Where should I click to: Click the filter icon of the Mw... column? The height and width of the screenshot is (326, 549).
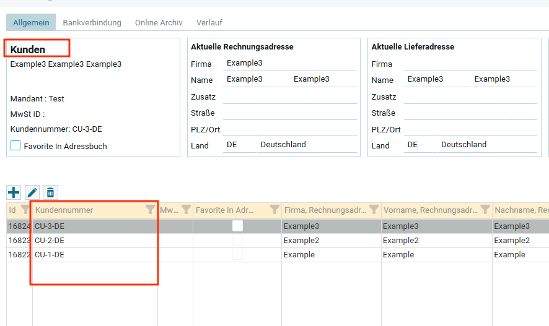pyautogui.click(x=186, y=210)
